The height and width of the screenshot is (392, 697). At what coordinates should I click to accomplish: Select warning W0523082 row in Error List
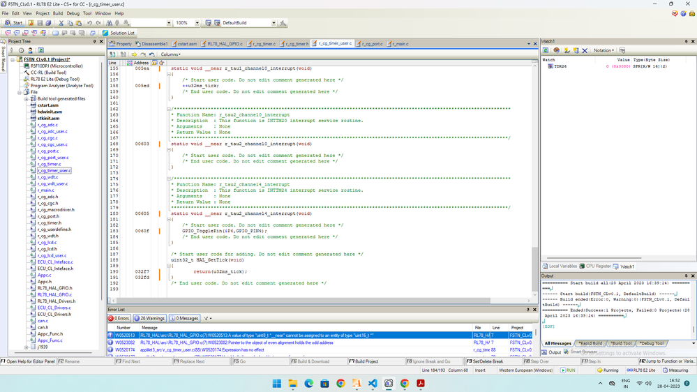click(320, 342)
